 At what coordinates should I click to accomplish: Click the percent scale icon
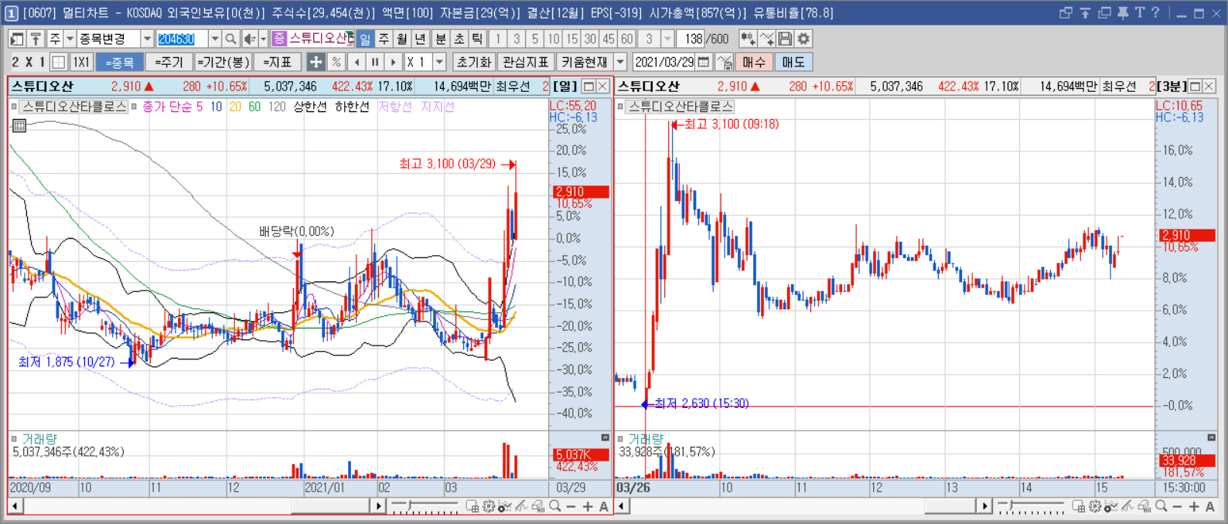(x=336, y=62)
